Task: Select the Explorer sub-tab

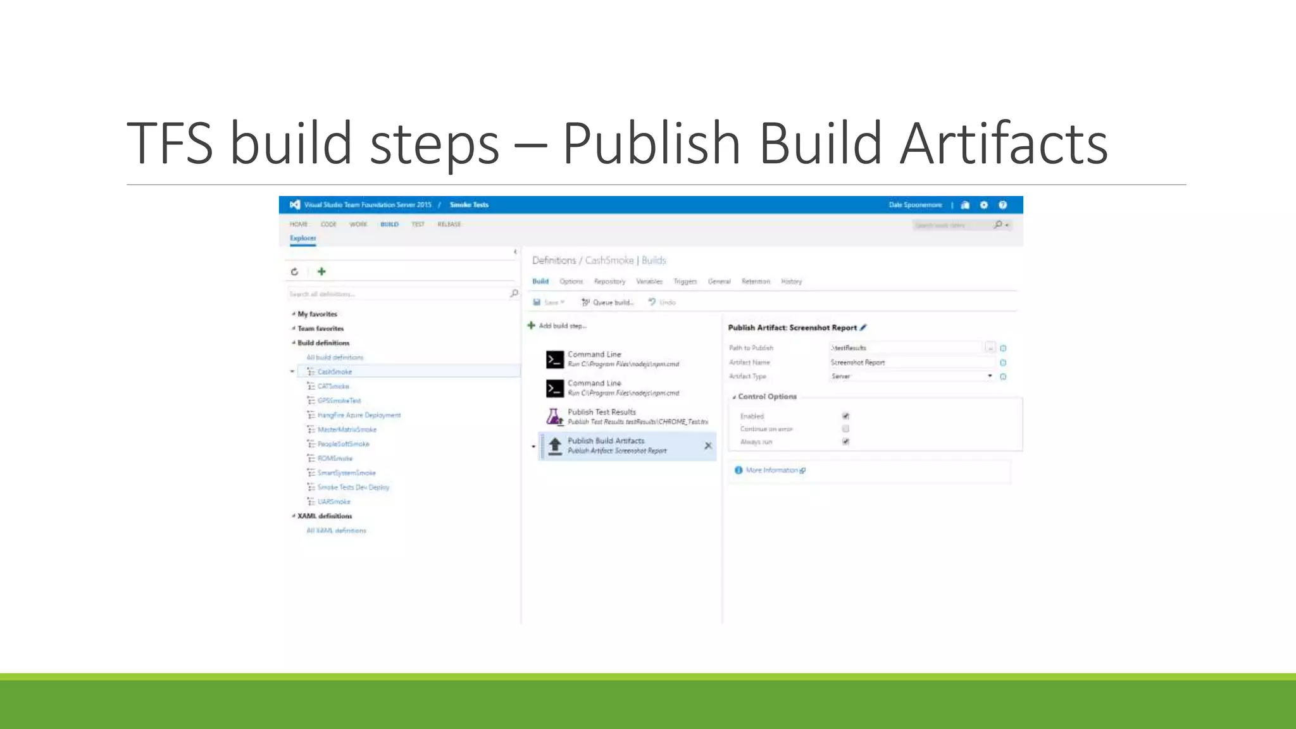Action: [302, 238]
